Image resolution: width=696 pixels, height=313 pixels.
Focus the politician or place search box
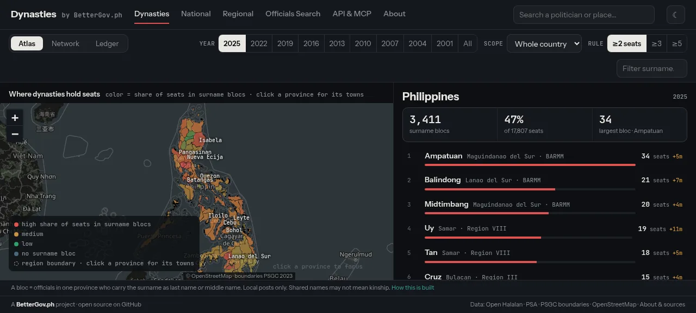tap(583, 15)
